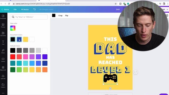This screenshot has height=95, width=169.
Task: Select the default pink swatch
Action: click(26, 57)
